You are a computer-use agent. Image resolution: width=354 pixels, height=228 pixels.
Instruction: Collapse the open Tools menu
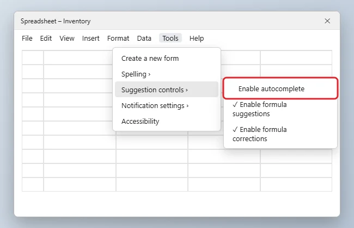[x=170, y=38]
